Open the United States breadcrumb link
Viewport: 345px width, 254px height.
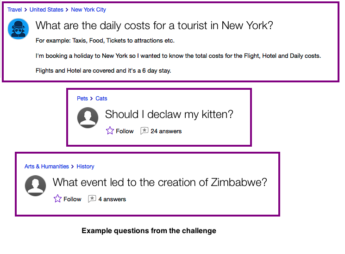tap(46, 10)
